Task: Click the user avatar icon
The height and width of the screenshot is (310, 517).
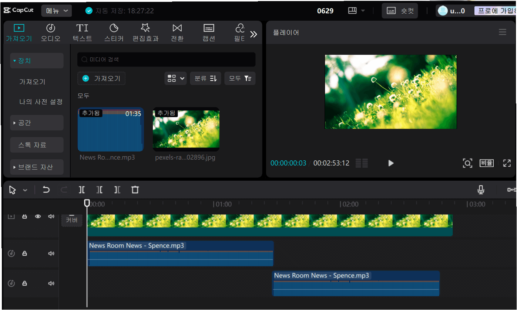Action: pos(443,11)
